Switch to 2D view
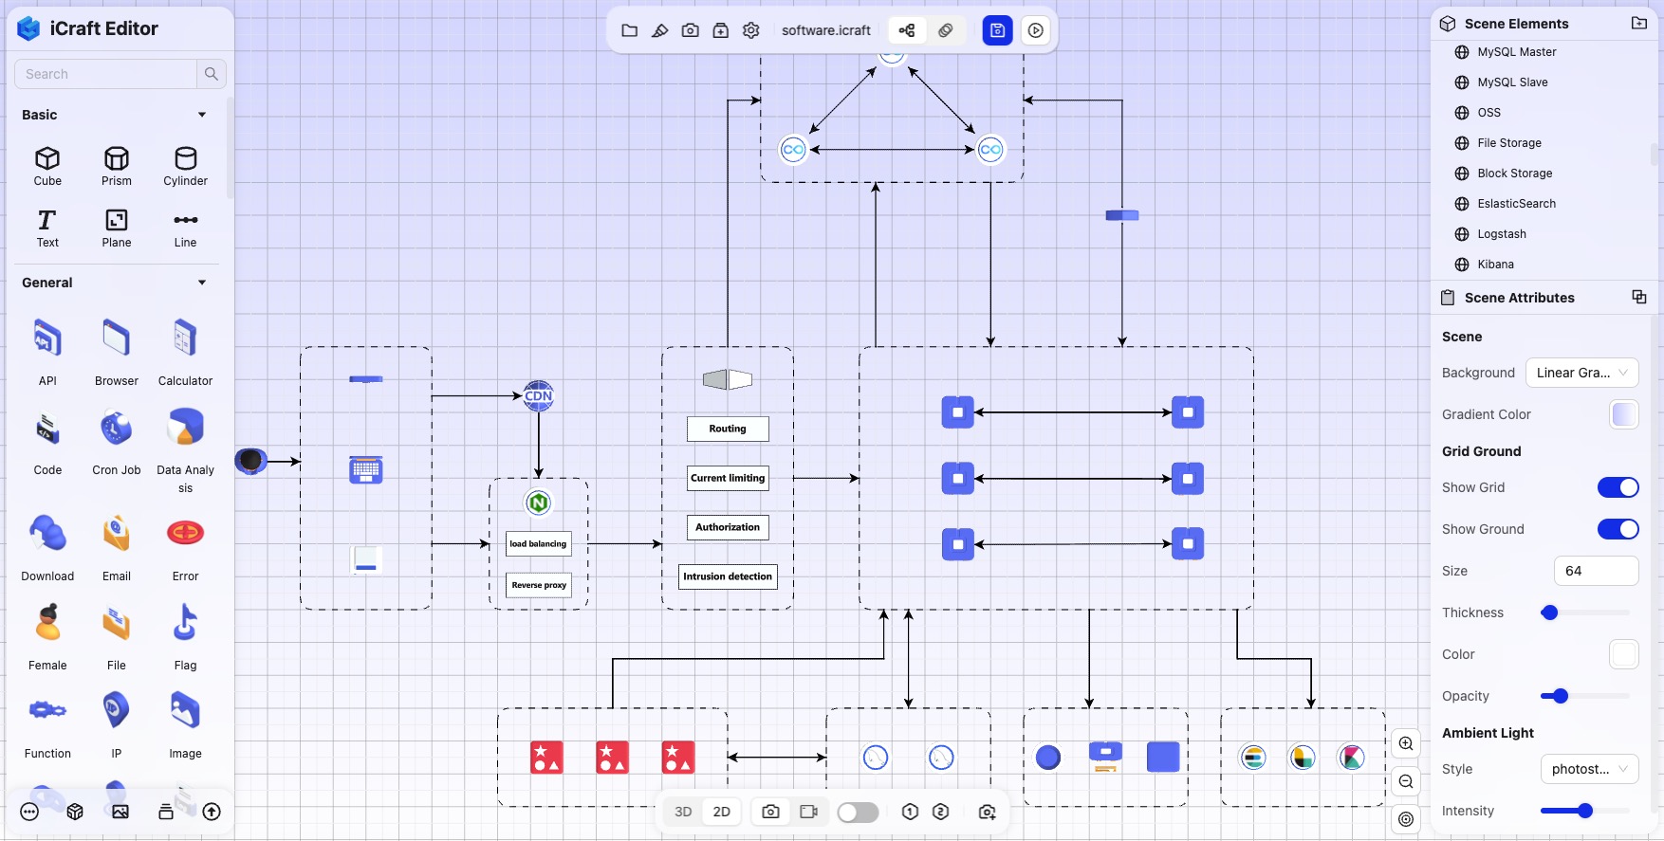1664x841 pixels. 722,812
